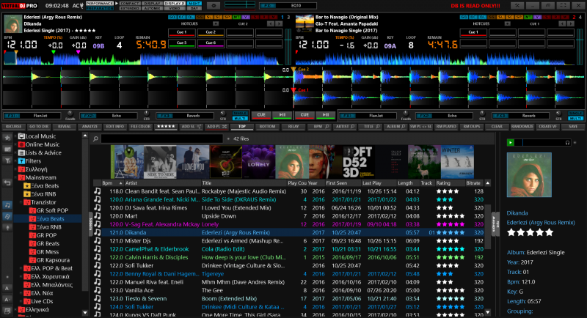Click the left deck hotcue page previous arrow
Viewport: 587px width, 318px height.
coord(271,23)
